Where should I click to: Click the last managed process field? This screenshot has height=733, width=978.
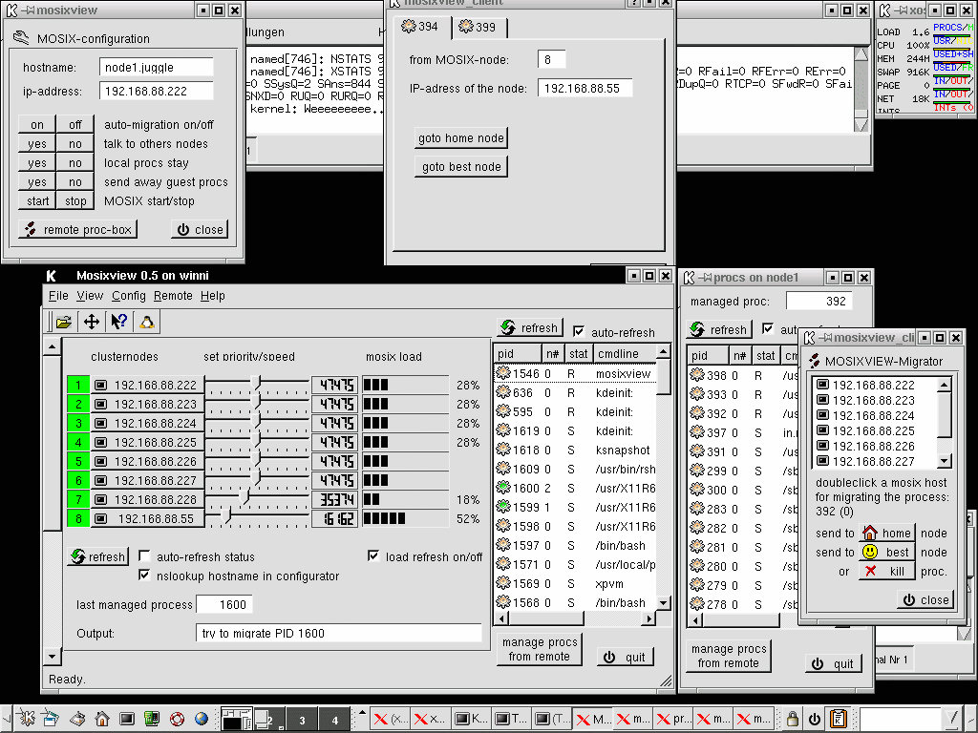pos(224,604)
